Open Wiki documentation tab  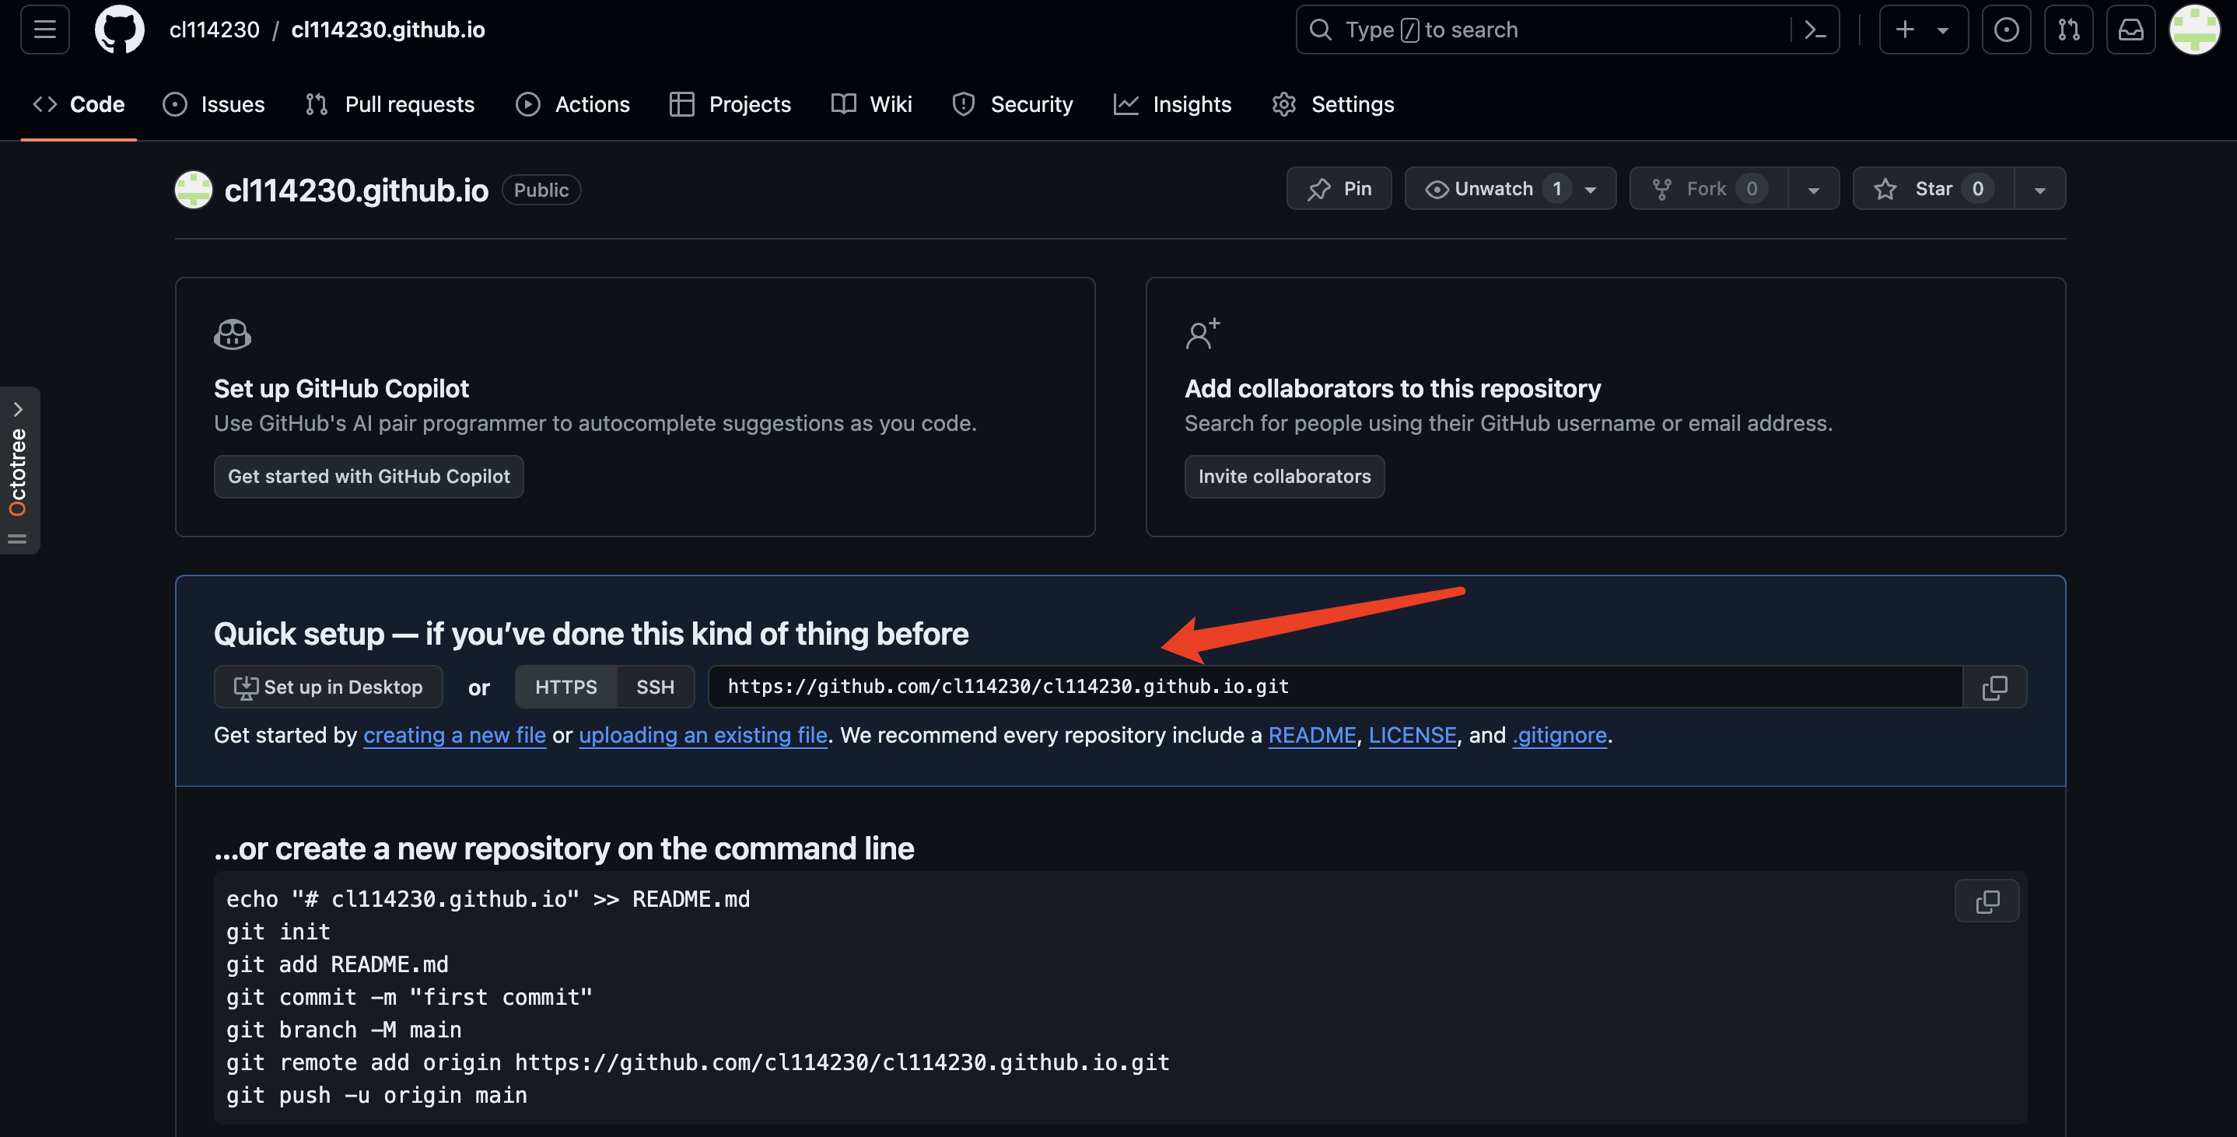890,102
